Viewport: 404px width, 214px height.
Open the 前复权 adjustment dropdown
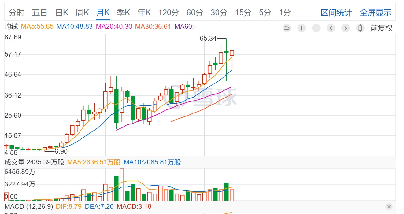pyautogui.click(x=381, y=28)
